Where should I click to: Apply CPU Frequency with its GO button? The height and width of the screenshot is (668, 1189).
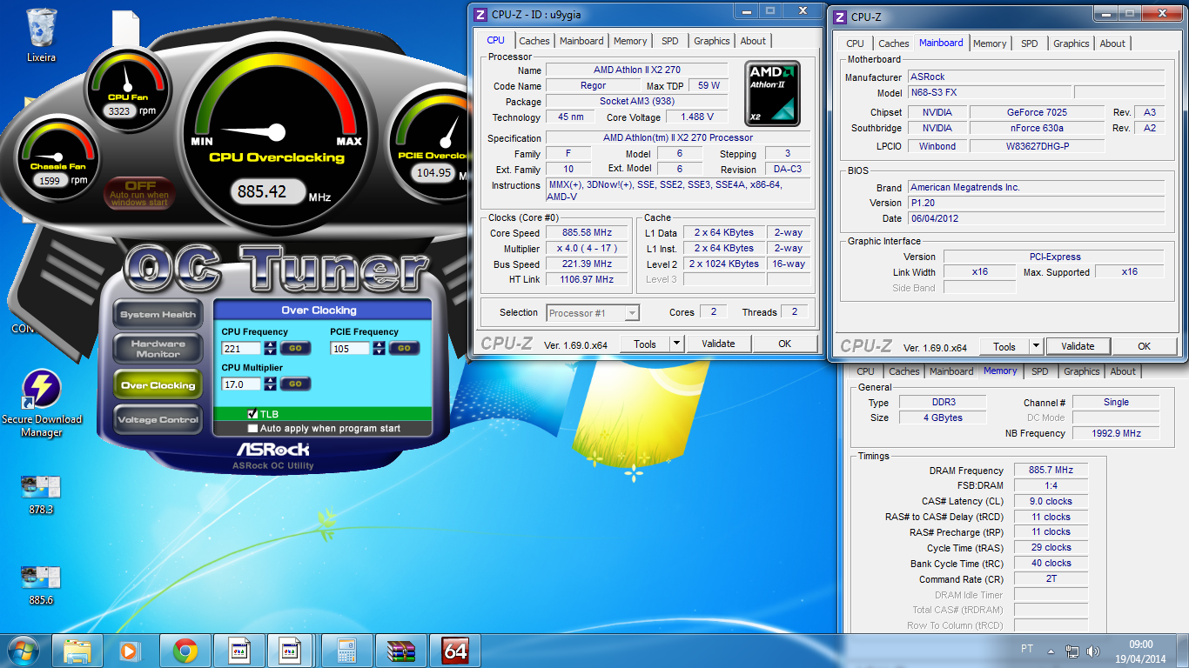295,348
